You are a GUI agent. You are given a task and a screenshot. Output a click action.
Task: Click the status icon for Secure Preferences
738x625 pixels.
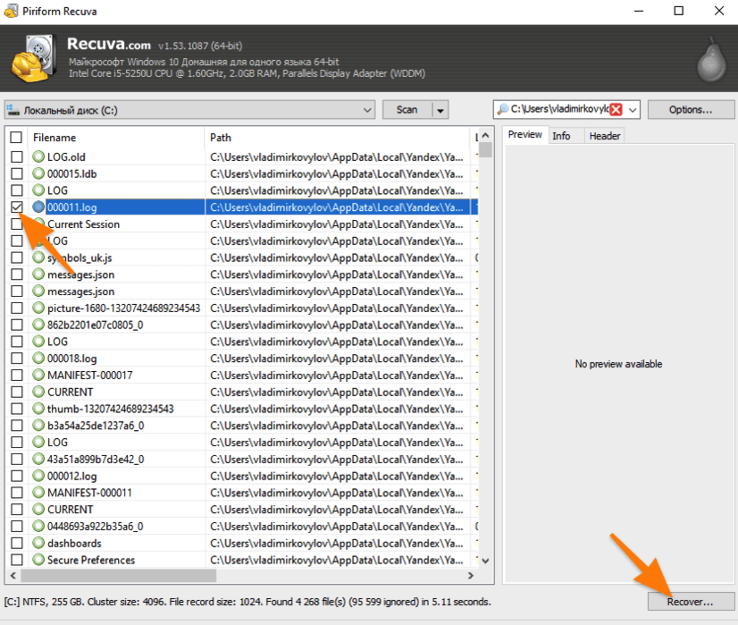pyautogui.click(x=38, y=560)
